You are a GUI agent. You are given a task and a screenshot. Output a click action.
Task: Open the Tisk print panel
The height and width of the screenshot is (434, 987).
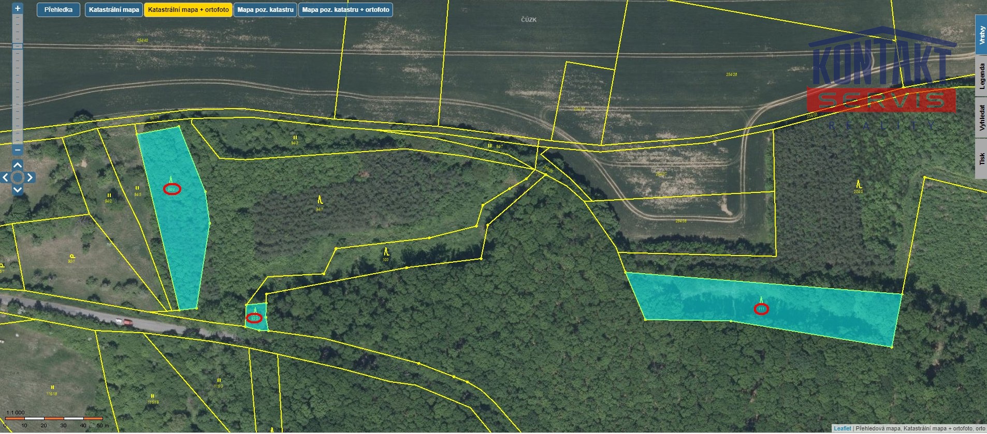(981, 159)
